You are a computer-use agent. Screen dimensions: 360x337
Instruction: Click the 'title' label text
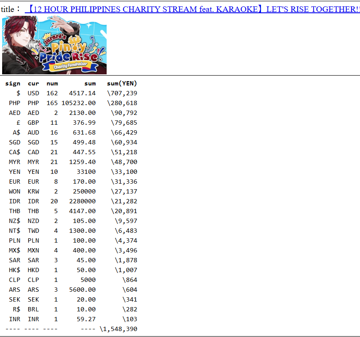[x=8, y=9]
